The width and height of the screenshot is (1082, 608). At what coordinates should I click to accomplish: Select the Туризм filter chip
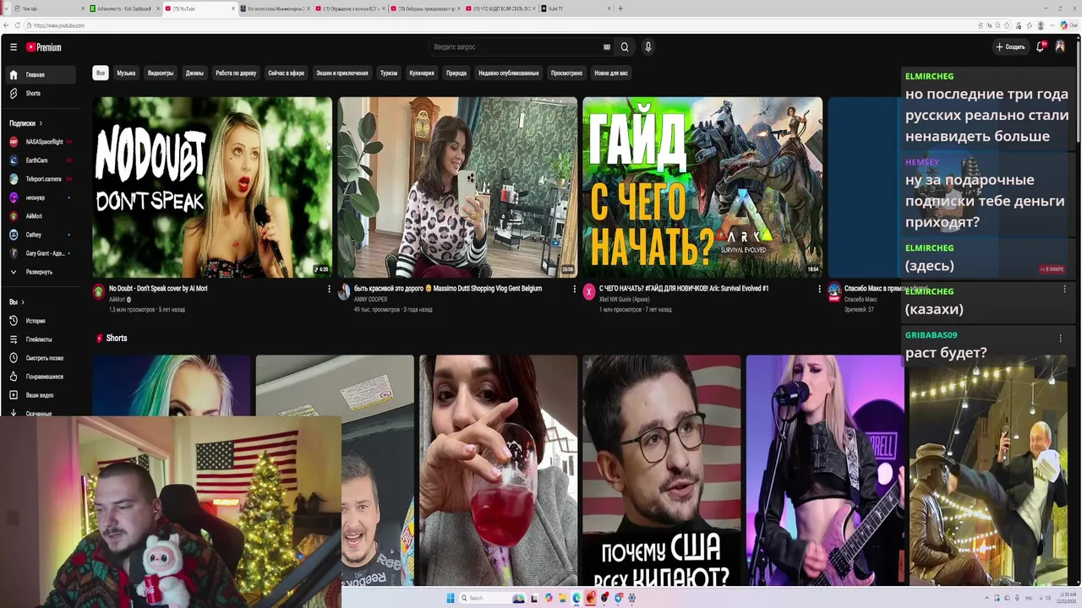pos(389,73)
